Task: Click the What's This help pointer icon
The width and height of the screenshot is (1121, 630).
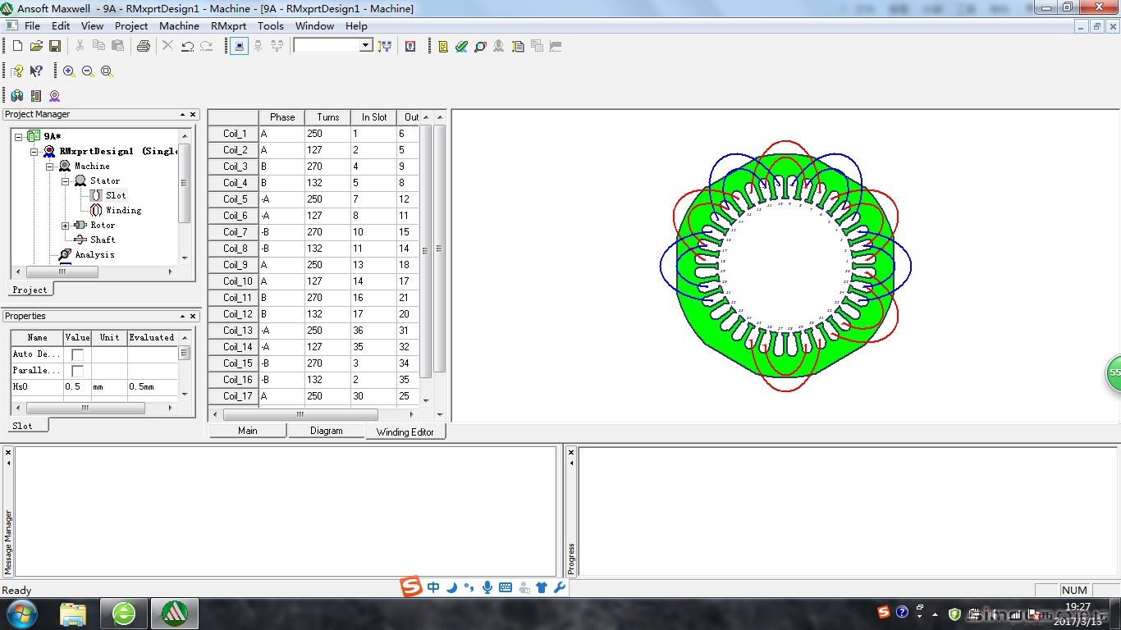Action: [x=36, y=71]
